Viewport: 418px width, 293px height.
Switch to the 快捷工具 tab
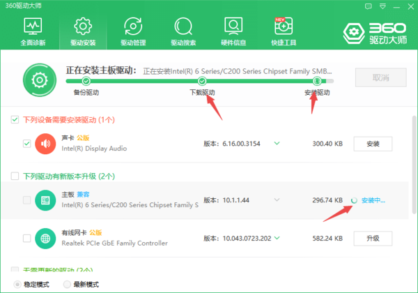(x=284, y=32)
